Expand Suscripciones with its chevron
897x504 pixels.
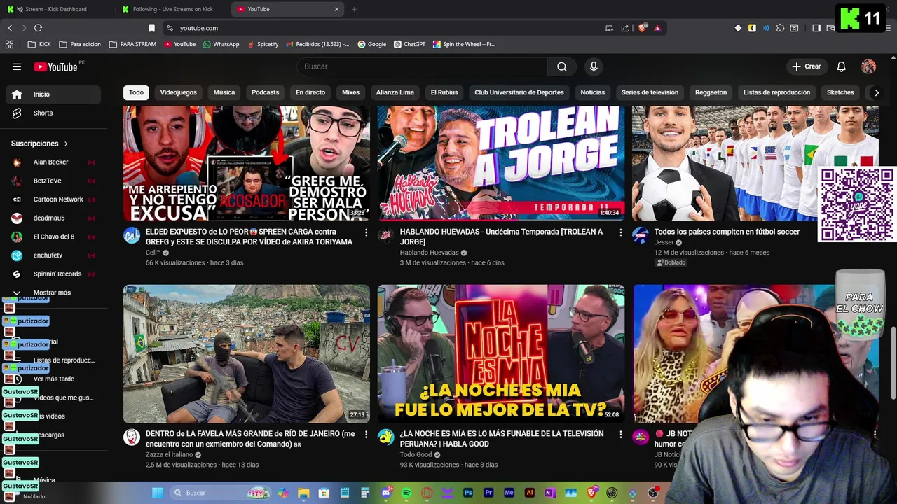pos(66,143)
